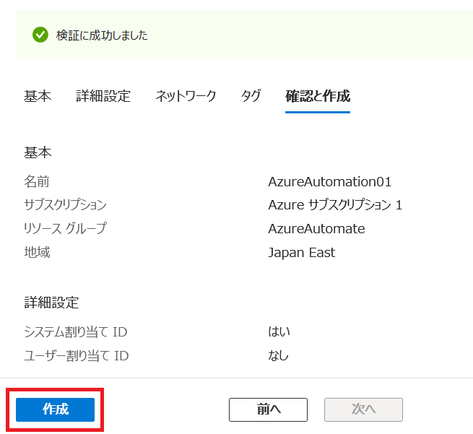Open the 基本 tab
Image resolution: width=473 pixels, height=434 pixels.
(38, 96)
